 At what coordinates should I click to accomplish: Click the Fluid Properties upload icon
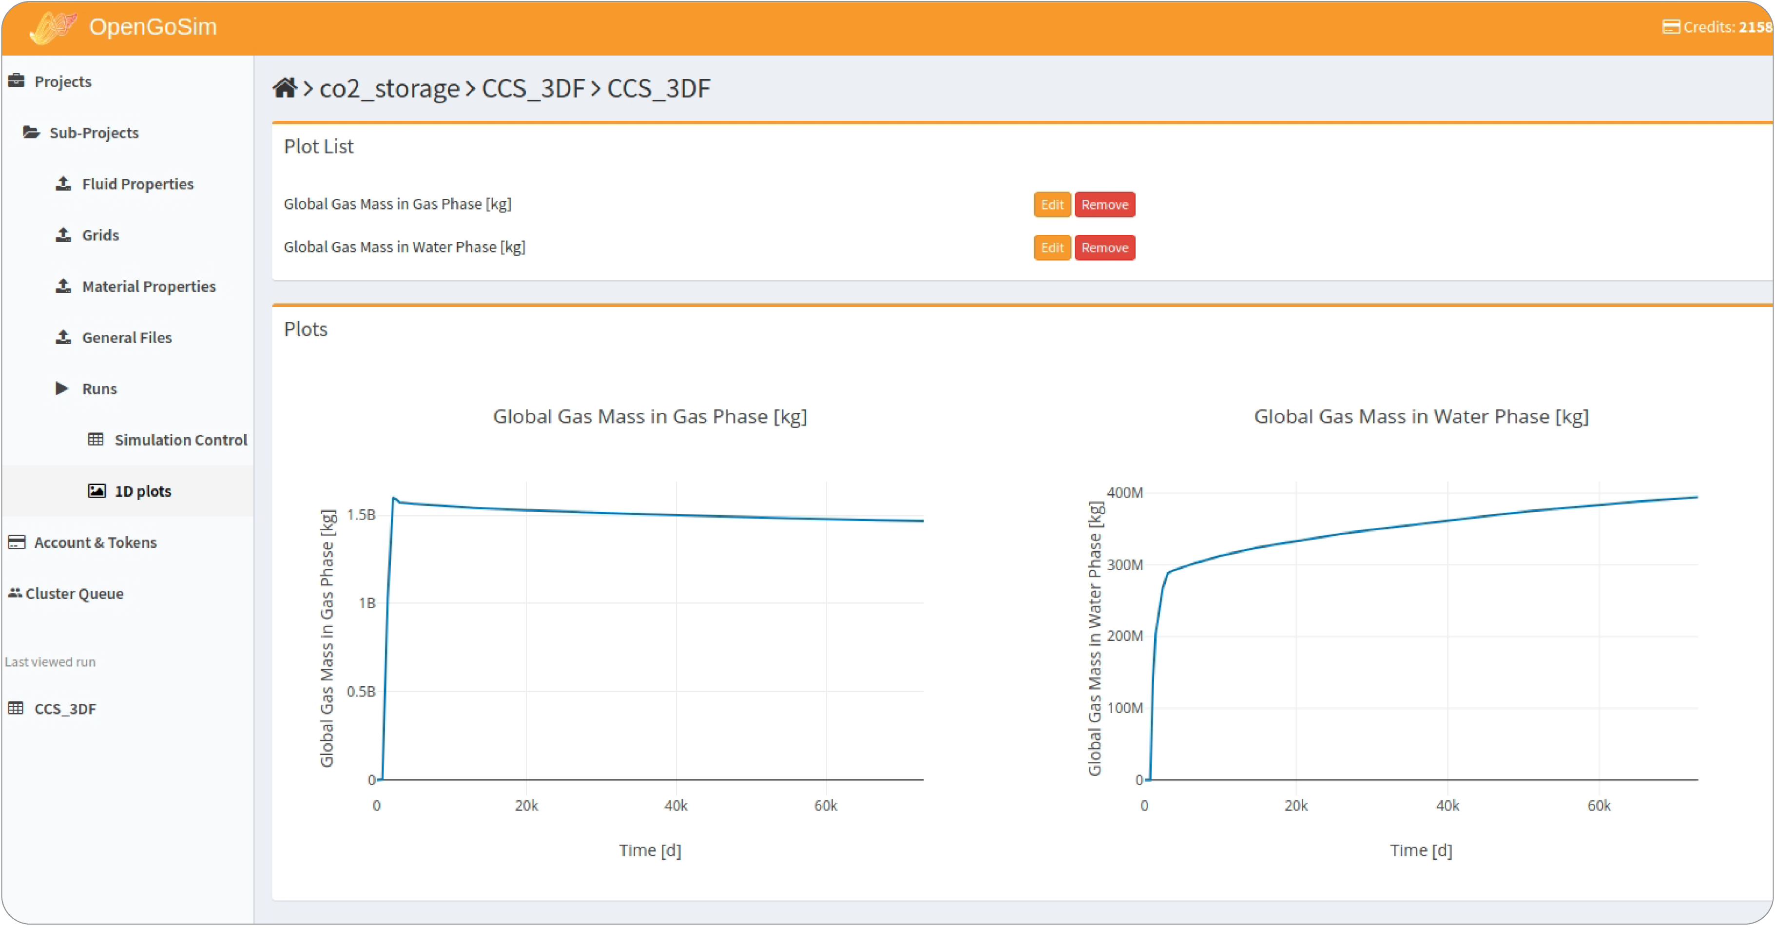point(63,183)
